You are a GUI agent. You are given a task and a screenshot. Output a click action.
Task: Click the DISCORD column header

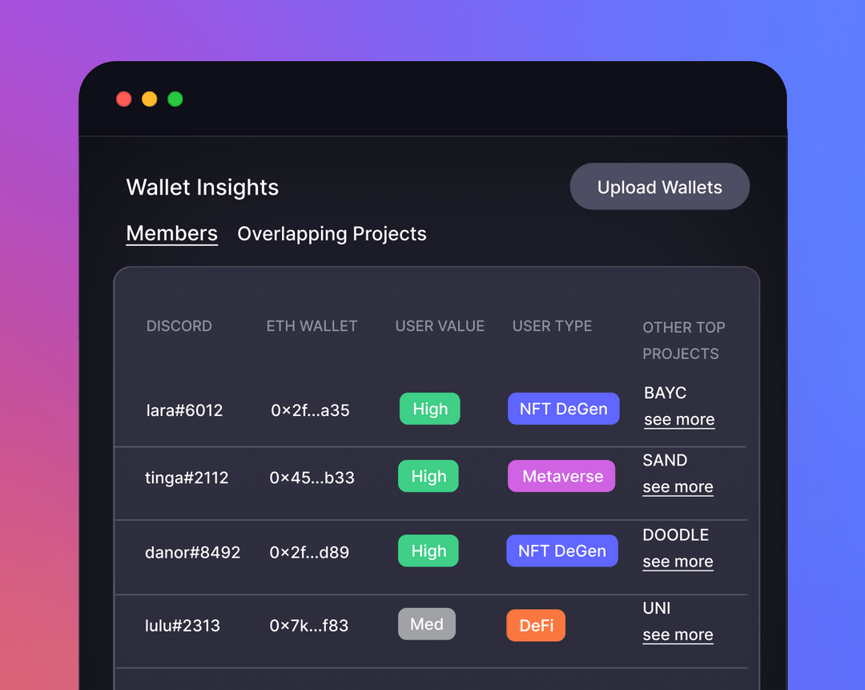(x=179, y=325)
